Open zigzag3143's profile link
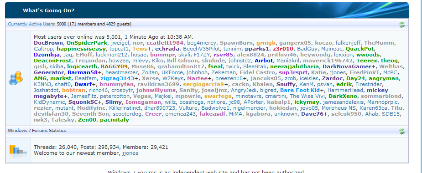Viewport: 422px width, 173px height. 117,78
